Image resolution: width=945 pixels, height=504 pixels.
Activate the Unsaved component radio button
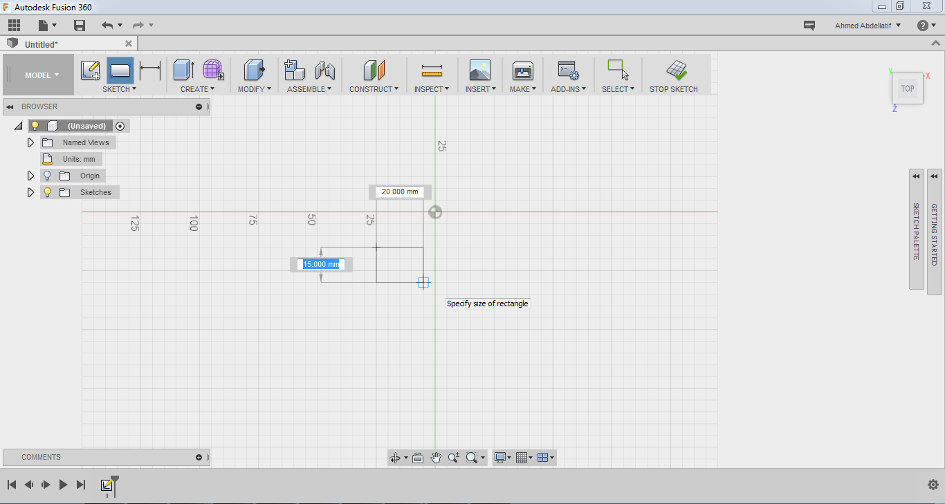120,126
